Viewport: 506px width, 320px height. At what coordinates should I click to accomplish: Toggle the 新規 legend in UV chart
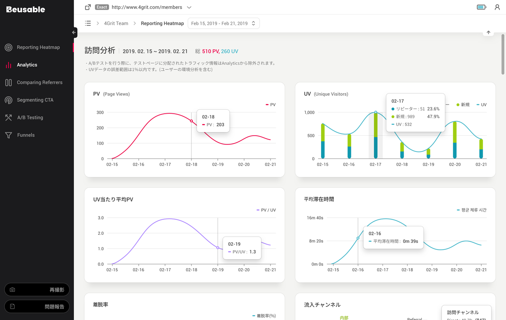pyautogui.click(x=463, y=105)
